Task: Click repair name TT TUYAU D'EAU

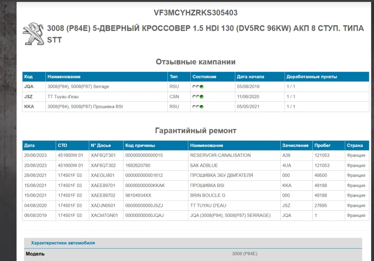Action: point(208,205)
